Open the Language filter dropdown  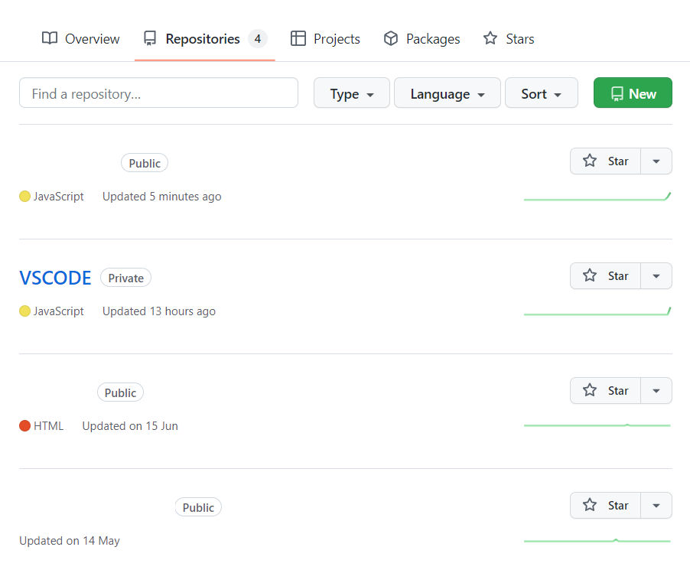click(x=447, y=93)
